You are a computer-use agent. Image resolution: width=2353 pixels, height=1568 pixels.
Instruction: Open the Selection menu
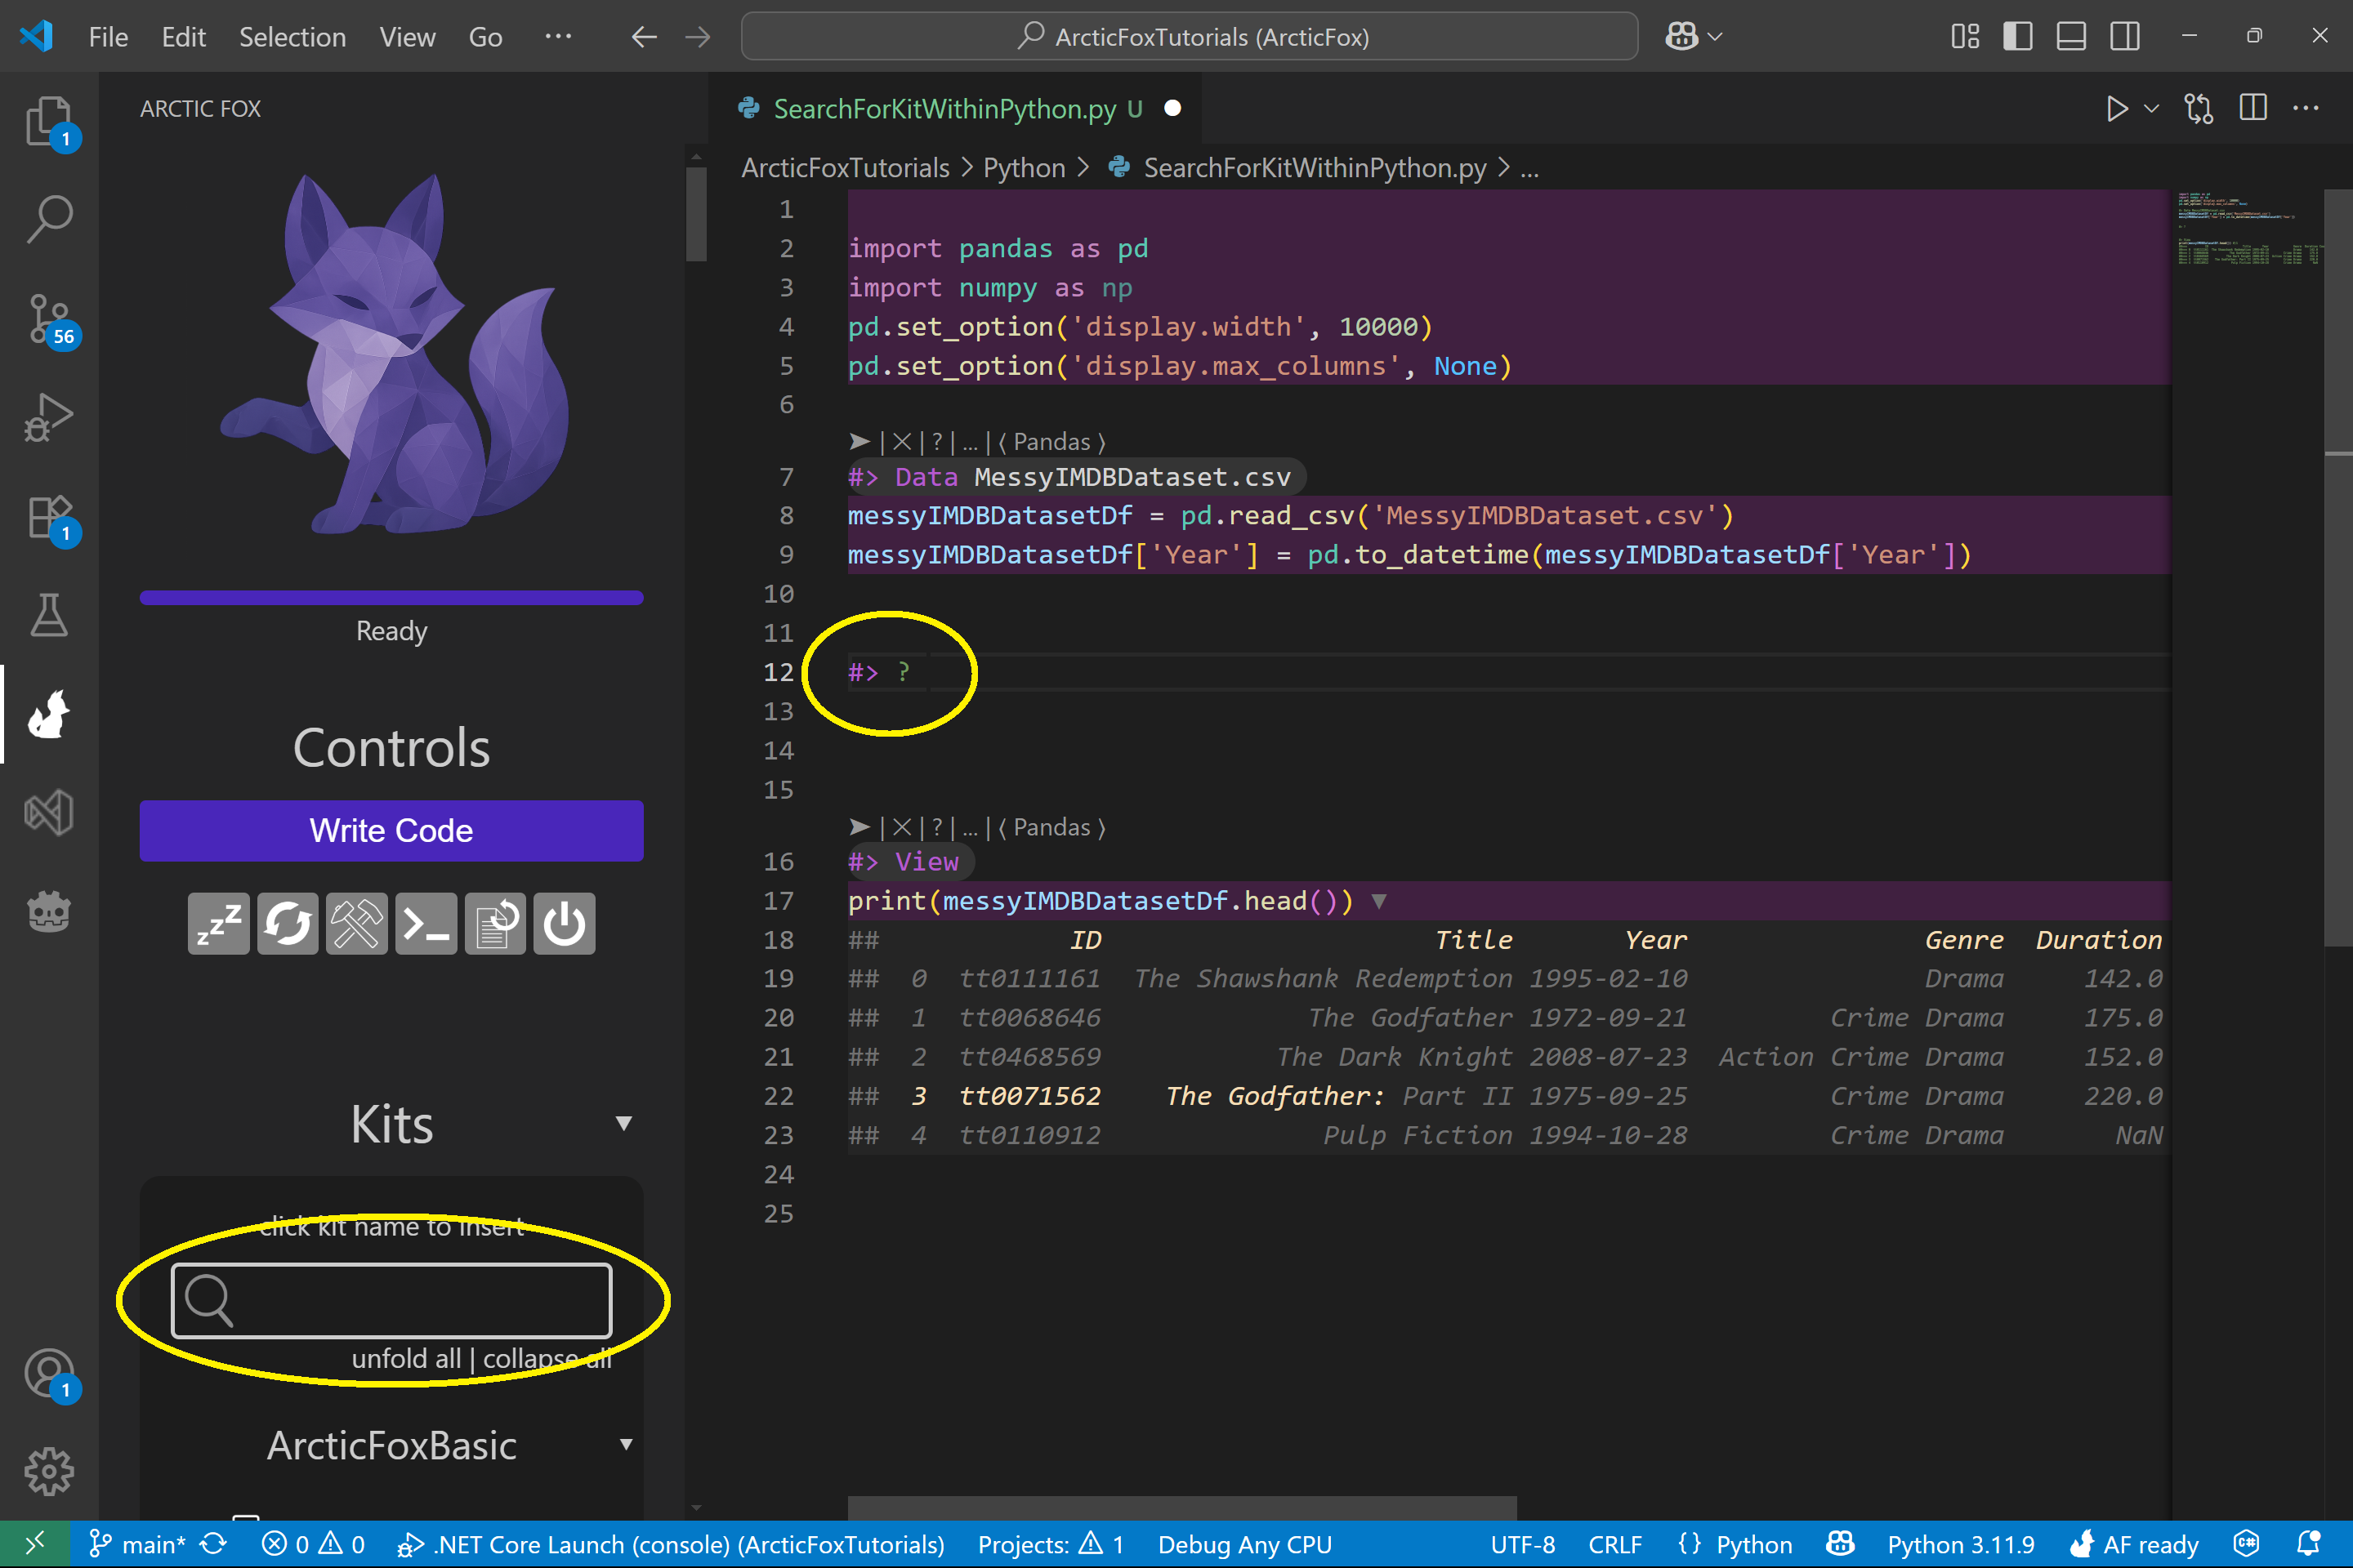tap(292, 37)
